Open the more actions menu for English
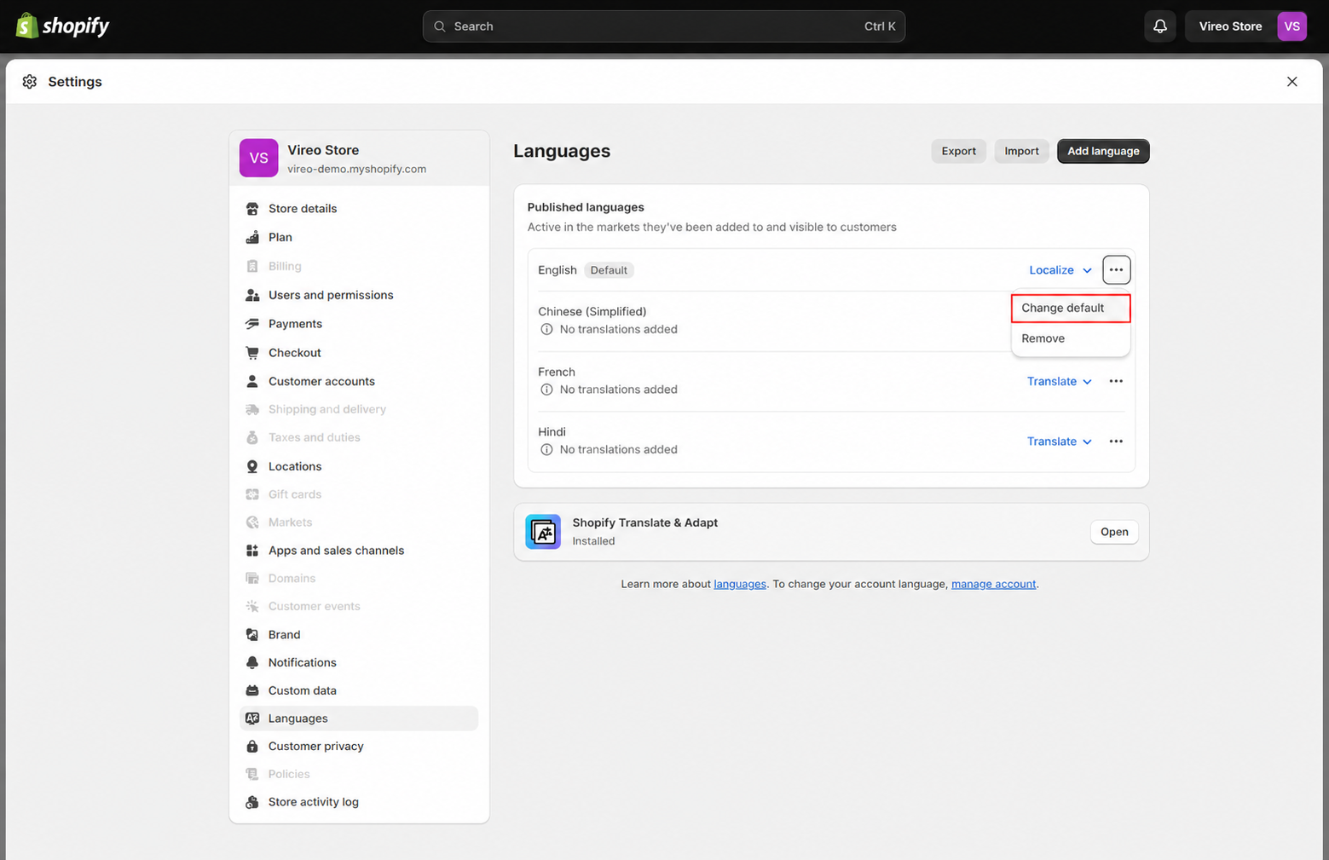This screenshot has width=1329, height=860. pyautogui.click(x=1116, y=270)
